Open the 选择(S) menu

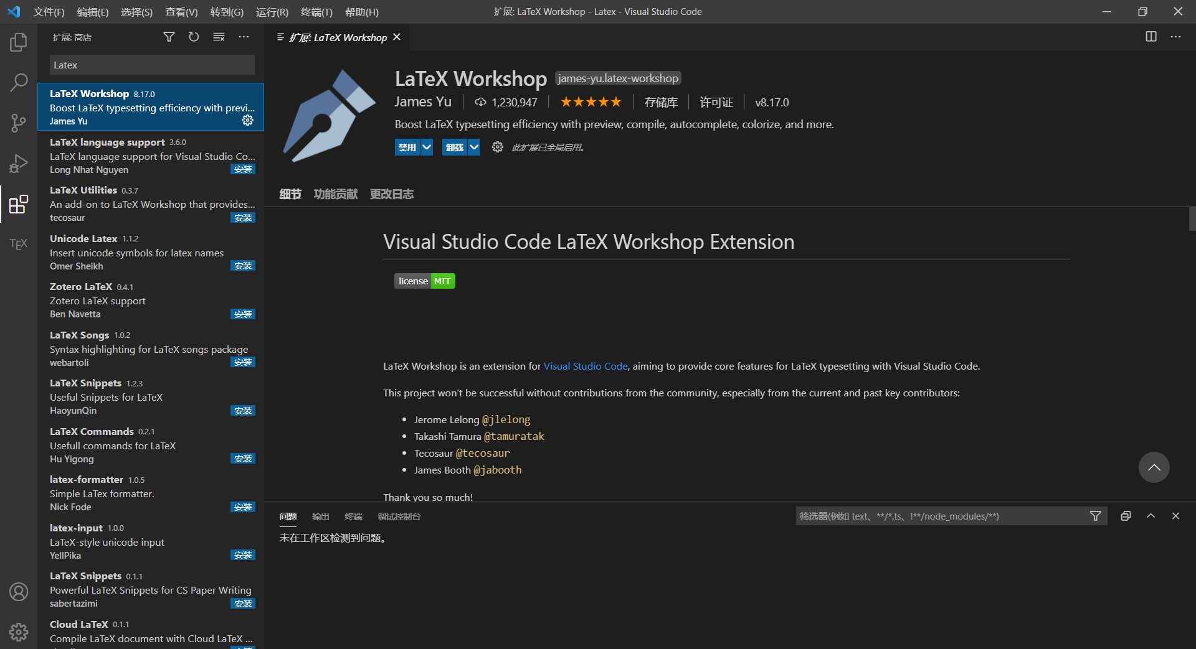(136, 12)
